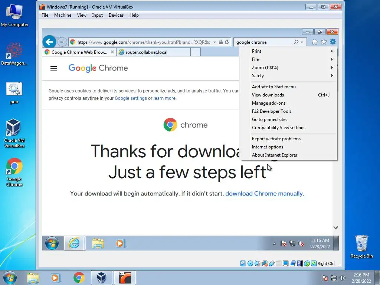Click the host Windows Start orb
380x285 pixels.
pos(10,278)
